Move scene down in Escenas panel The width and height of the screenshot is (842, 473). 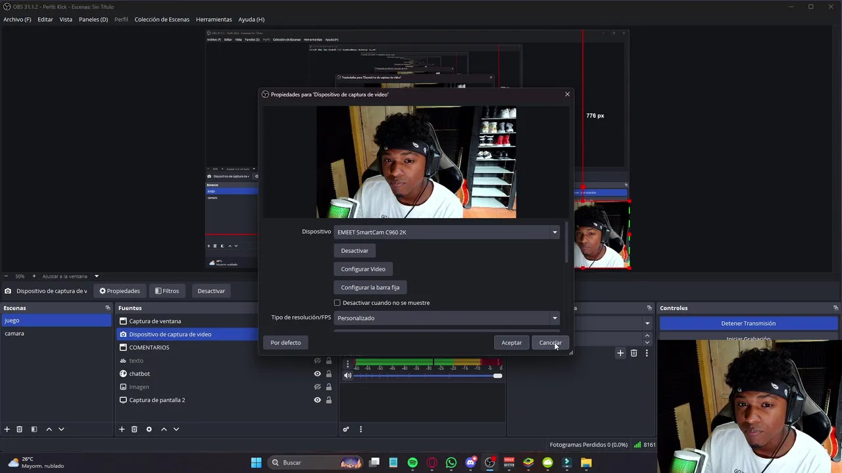click(61, 429)
